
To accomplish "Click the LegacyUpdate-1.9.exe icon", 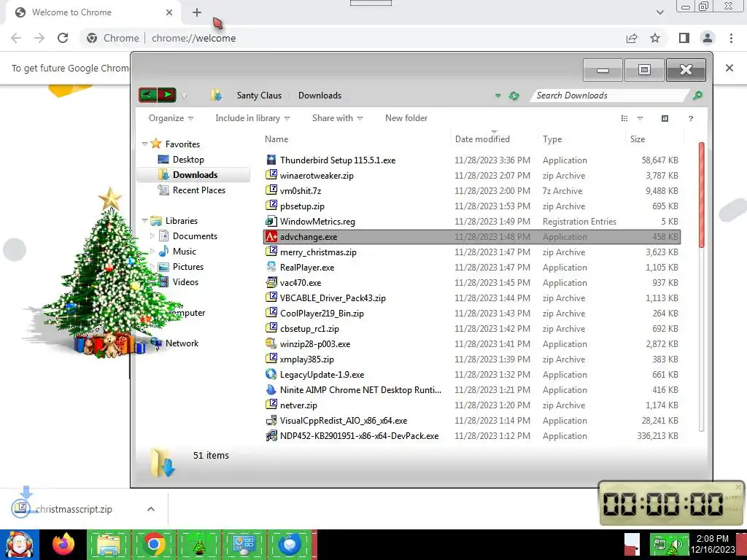I will [x=271, y=374].
